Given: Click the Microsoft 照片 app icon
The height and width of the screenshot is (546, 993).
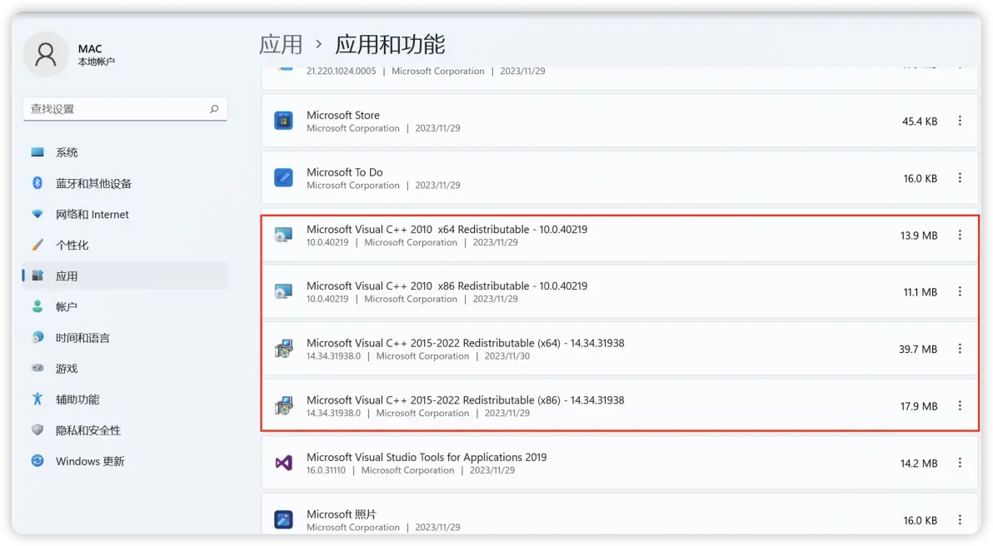Looking at the screenshot, I should 283,520.
